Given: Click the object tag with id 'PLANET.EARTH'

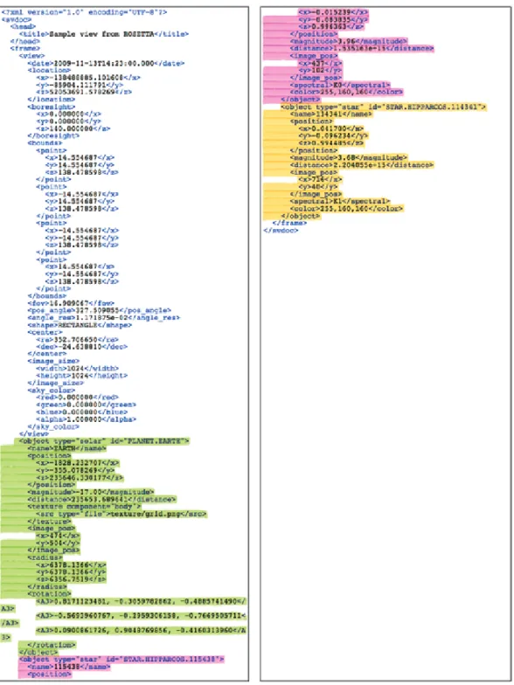Looking at the screenshot, I should pyautogui.click(x=104, y=441).
